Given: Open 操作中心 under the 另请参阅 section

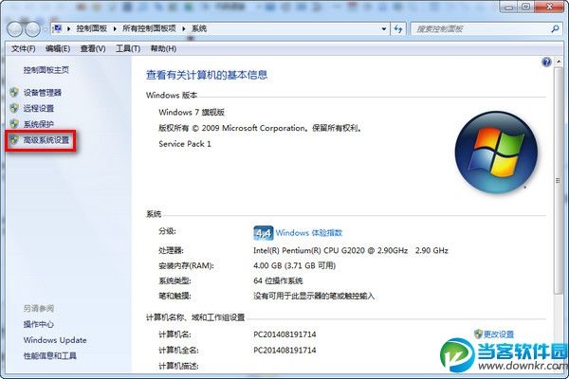Looking at the screenshot, I should pyautogui.click(x=39, y=324).
